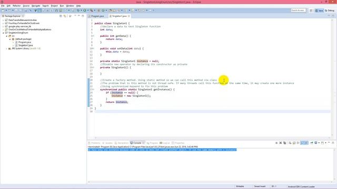
Task: Switch to the Properties view tab
Action: coord(178,143)
